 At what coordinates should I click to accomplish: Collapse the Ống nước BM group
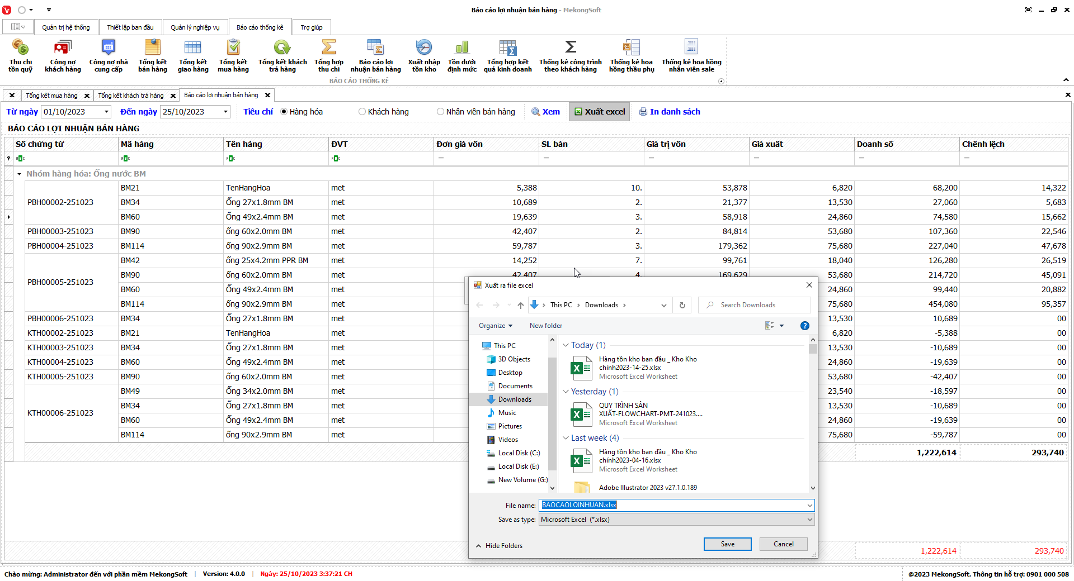tap(20, 174)
